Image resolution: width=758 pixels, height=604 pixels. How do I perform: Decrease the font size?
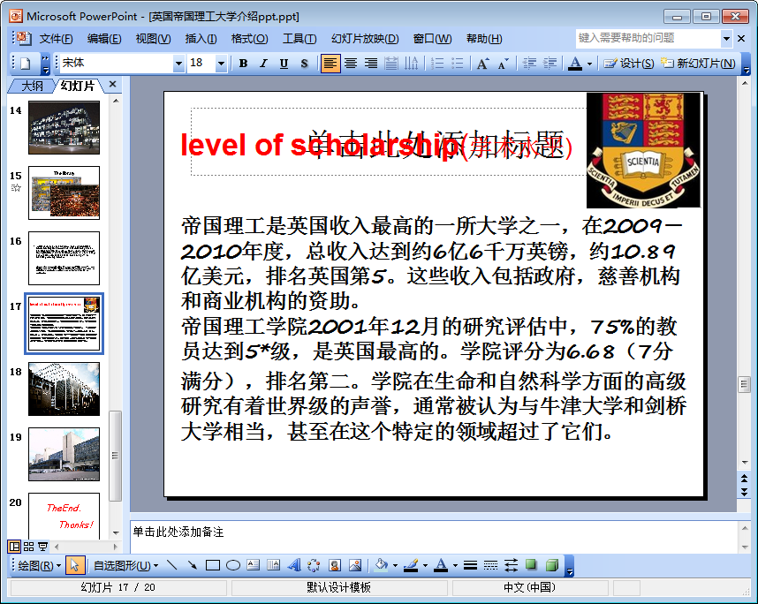click(x=503, y=64)
